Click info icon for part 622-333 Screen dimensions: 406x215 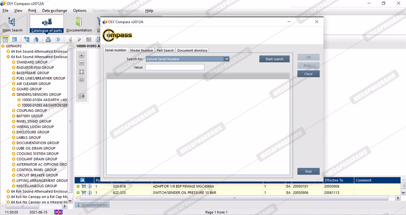tap(89, 193)
